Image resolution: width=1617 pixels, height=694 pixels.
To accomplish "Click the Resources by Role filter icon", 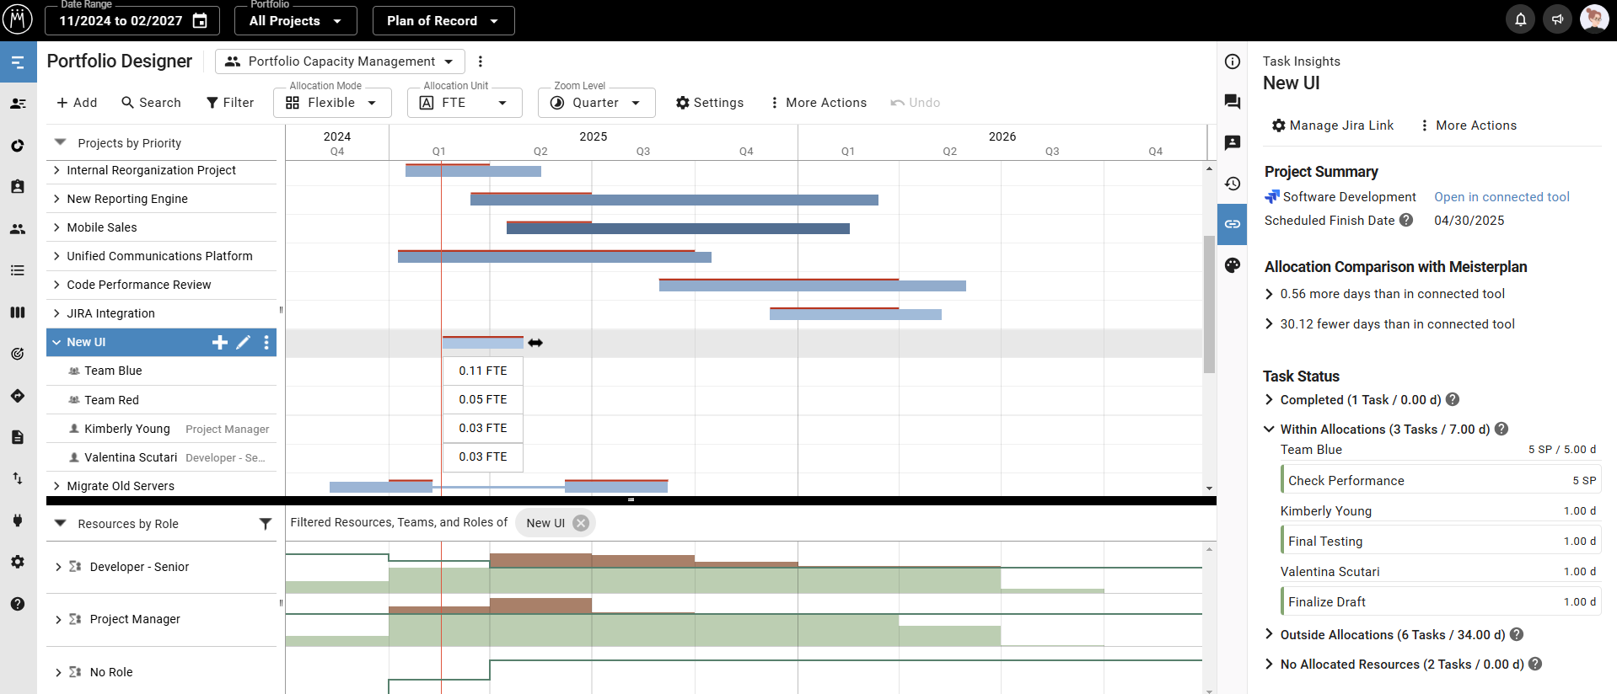I will click(266, 524).
